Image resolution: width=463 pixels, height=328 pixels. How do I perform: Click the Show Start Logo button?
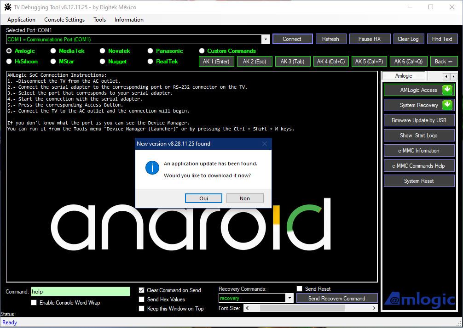[419, 135]
